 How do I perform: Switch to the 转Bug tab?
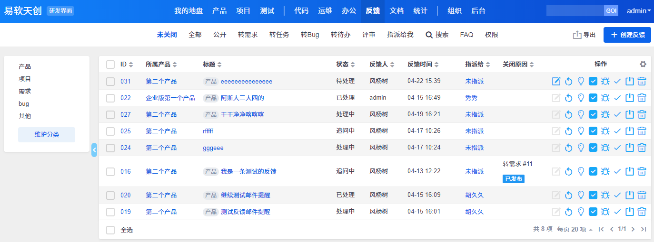click(x=310, y=35)
